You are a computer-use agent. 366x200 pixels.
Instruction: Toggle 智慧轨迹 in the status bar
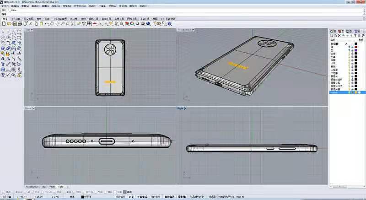pyautogui.click(x=170, y=197)
